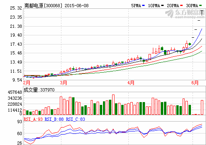Click the 60 RSI axis label

tap(19, 133)
